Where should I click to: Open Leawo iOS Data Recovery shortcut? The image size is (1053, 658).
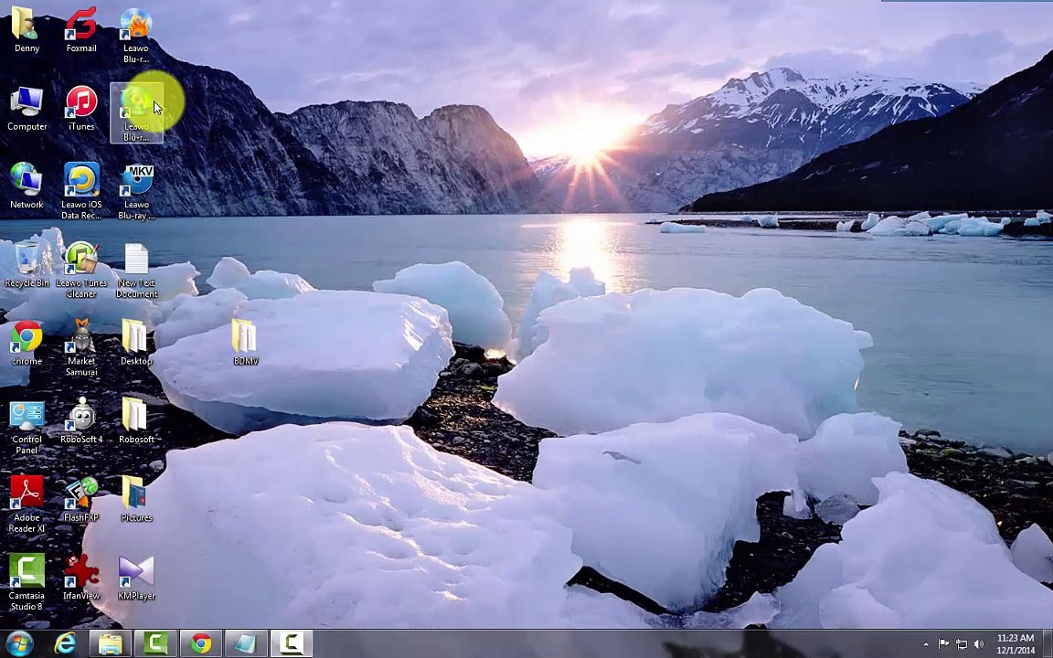(81, 191)
